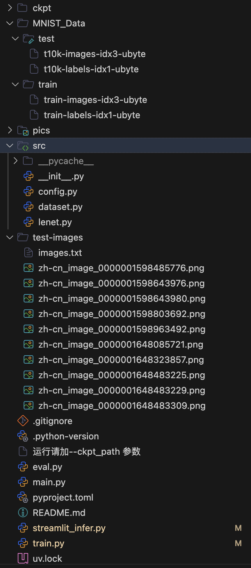
Task: Select the modified train.py file
Action: 48,543
